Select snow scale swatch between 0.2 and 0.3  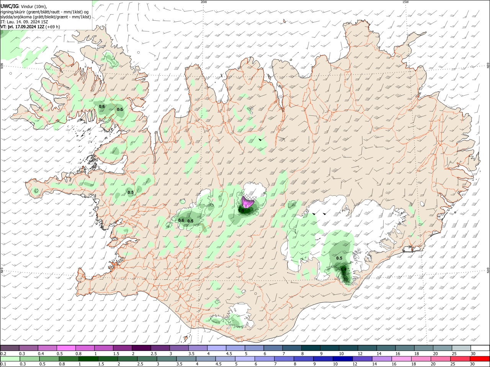10,348
